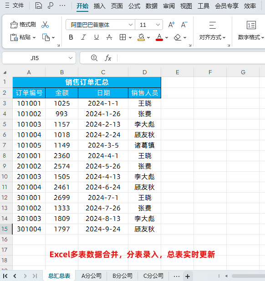Select cell with amount 2699
The width and height of the screenshot is (265, 281).
(62, 198)
